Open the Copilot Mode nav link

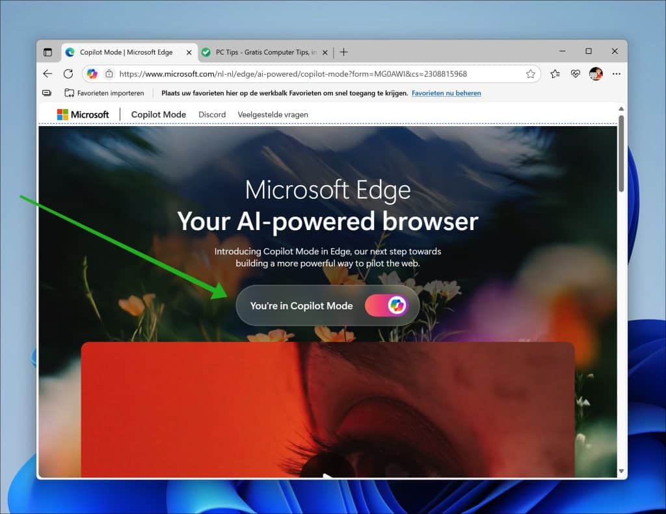159,114
